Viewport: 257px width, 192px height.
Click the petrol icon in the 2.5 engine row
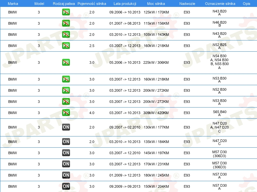[x=66, y=46]
